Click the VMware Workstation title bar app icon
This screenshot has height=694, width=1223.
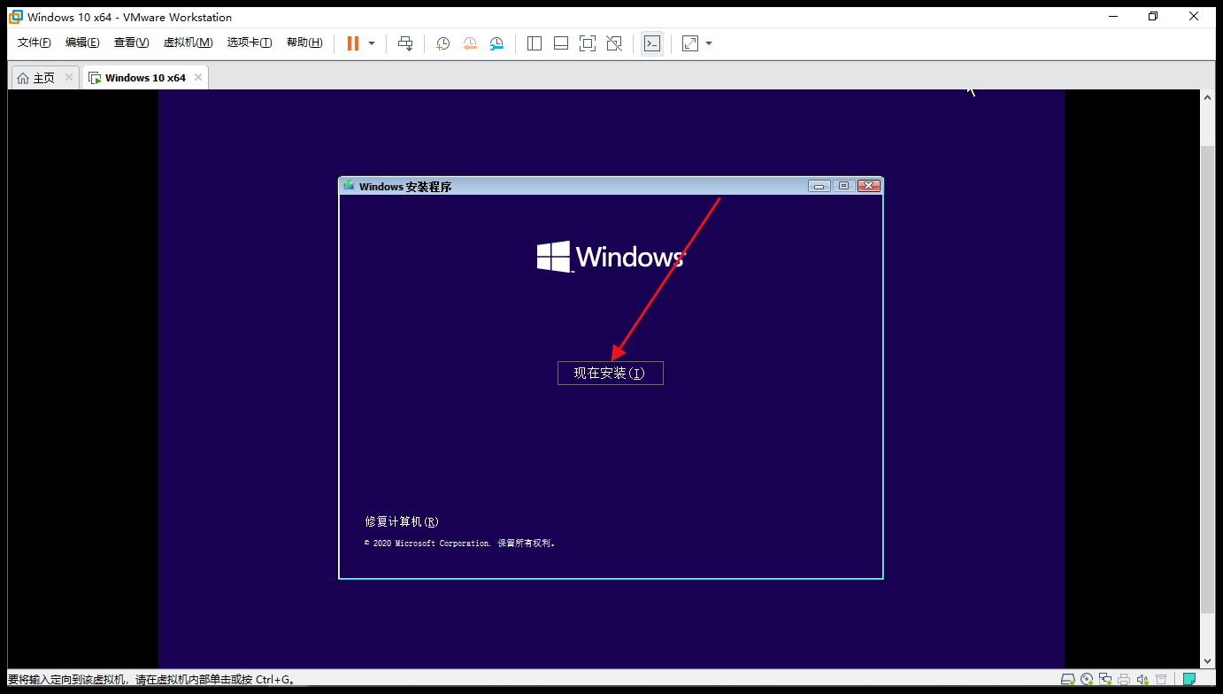click(15, 17)
